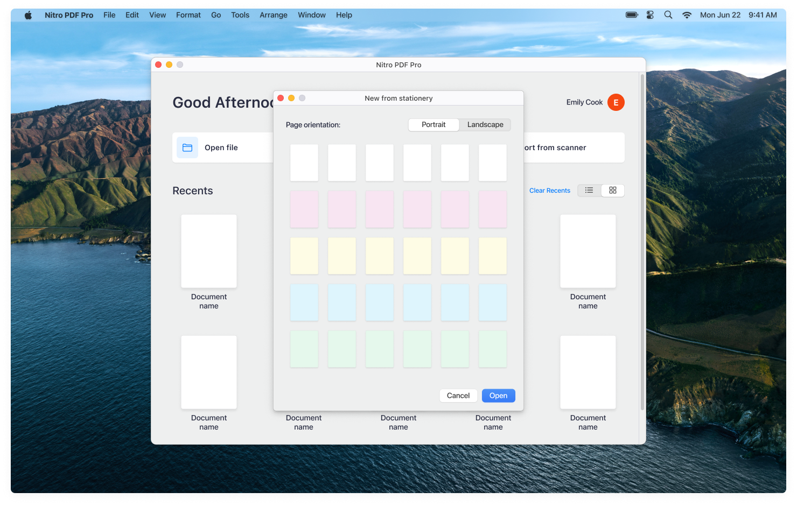Enable grid view for Recents
This screenshot has height=506, width=797.
[613, 190]
